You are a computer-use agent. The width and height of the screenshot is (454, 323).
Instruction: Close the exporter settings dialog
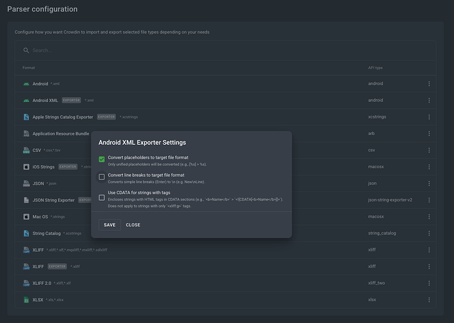133,225
